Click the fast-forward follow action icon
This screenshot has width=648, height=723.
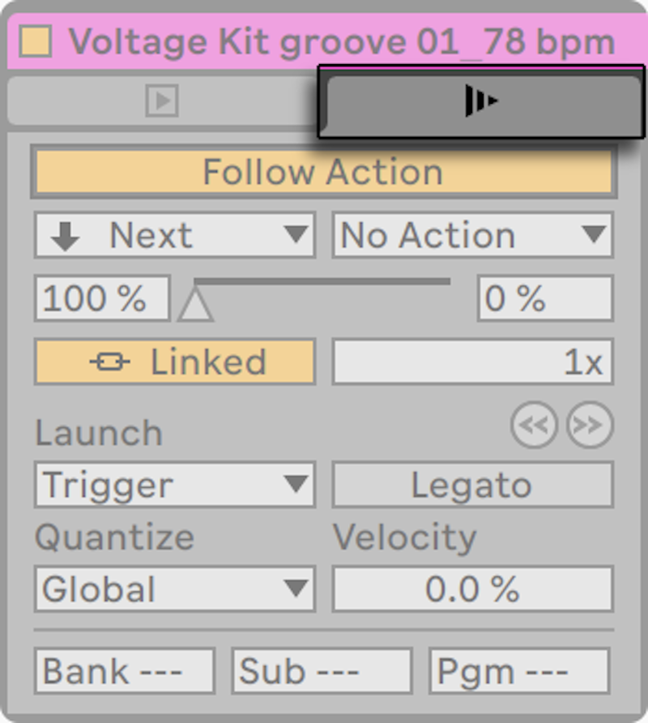coord(483,100)
